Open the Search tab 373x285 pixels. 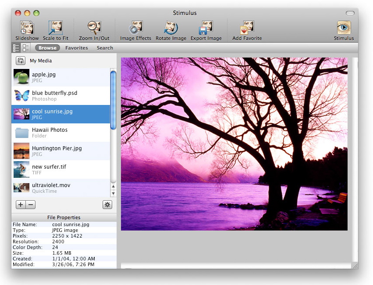(x=105, y=48)
